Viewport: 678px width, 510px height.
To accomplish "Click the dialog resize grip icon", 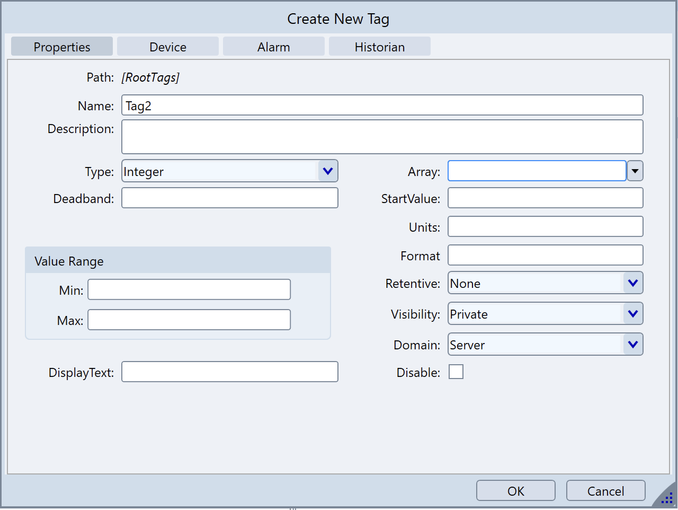I will 667,498.
